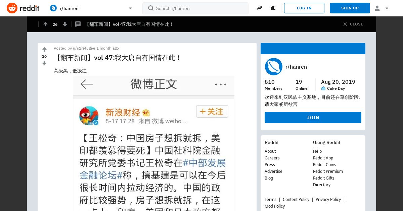Click the r/hanren community icon in header
This screenshot has height=211, width=403.
53,8
